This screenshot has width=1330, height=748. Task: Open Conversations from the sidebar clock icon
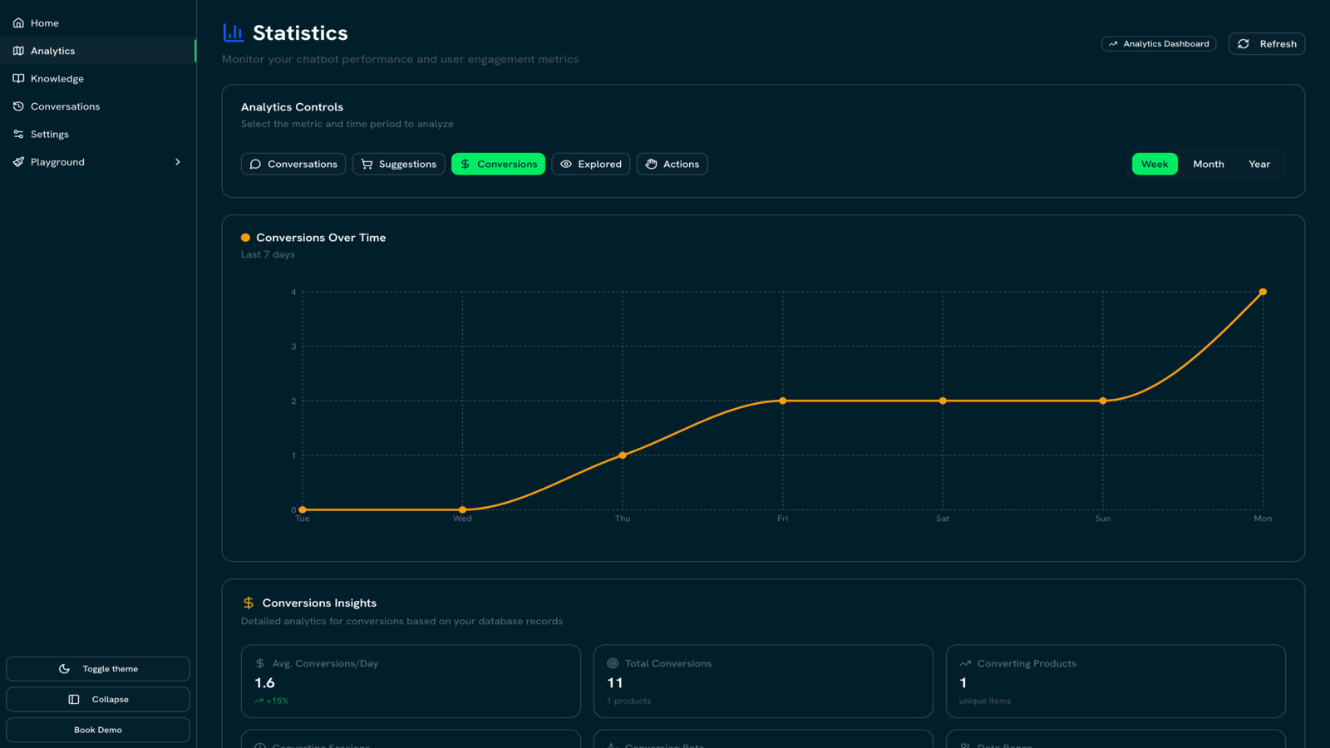pos(18,106)
